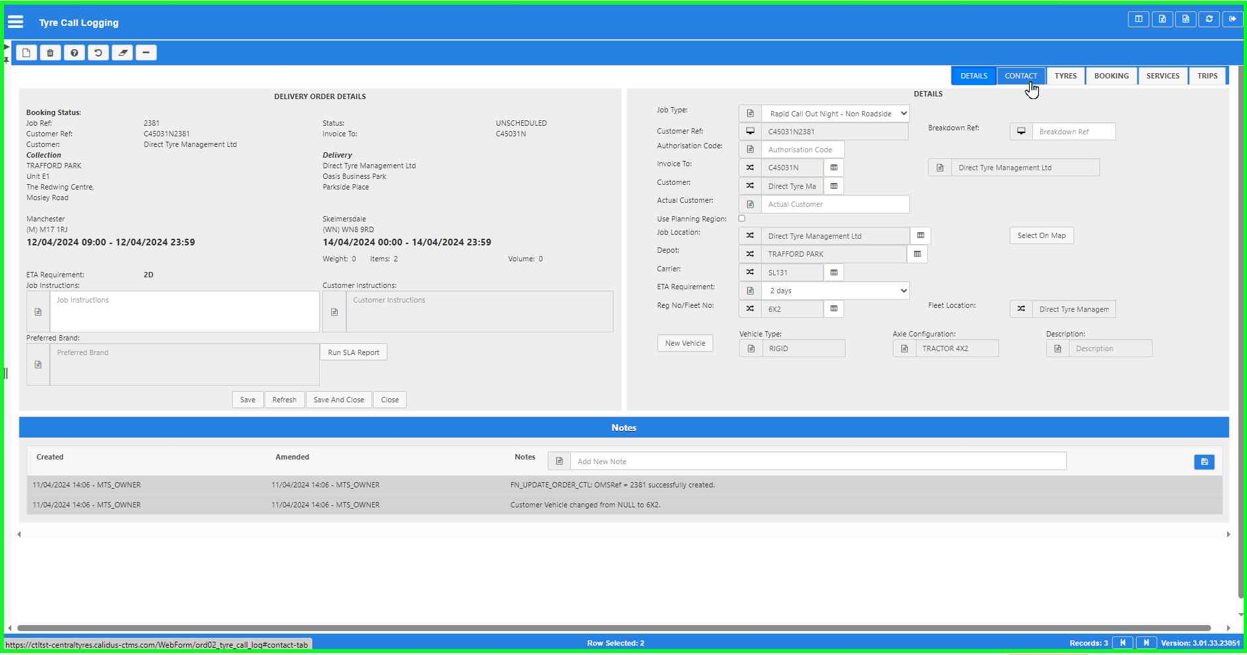Save the new note with blue disk icon
Image resolution: width=1247 pixels, height=655 pixels.
1204,461
